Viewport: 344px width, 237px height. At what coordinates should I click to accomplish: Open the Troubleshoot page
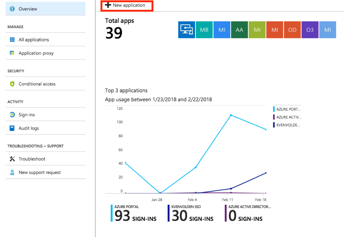tap(45, 158)
